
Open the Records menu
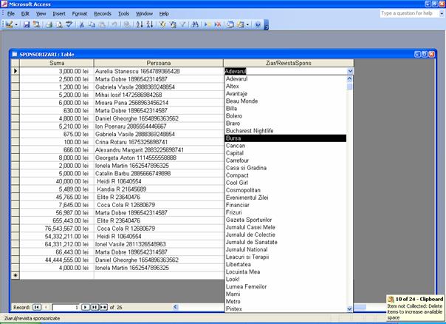coord(103,13)
